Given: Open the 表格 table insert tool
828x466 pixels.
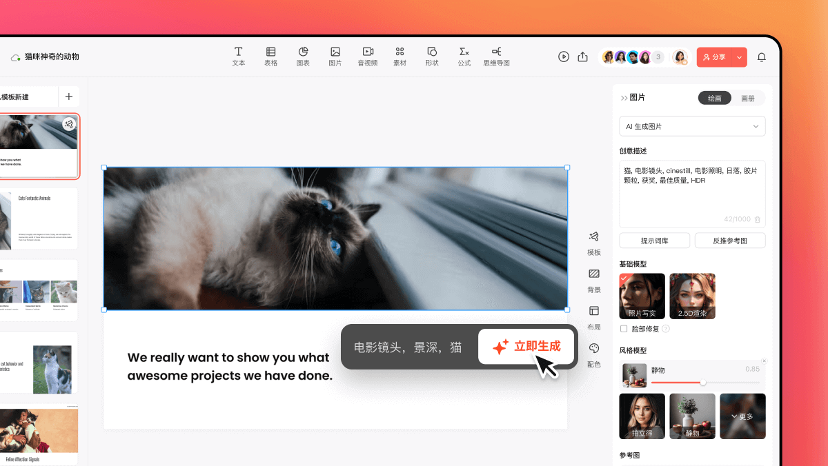Looking at the screenshot, I should (270, 57).
